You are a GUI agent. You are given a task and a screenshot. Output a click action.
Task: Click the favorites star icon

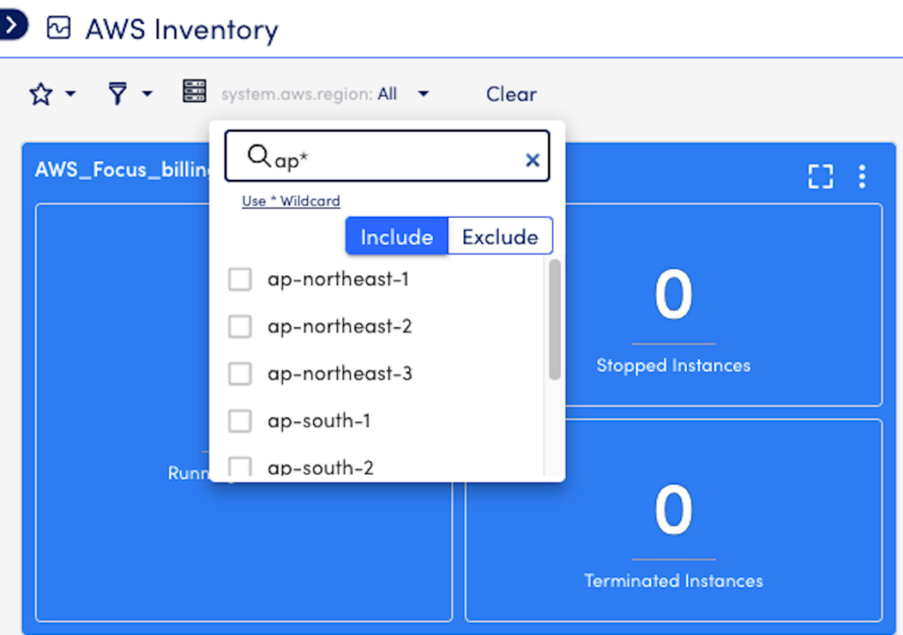click(41, 93)
